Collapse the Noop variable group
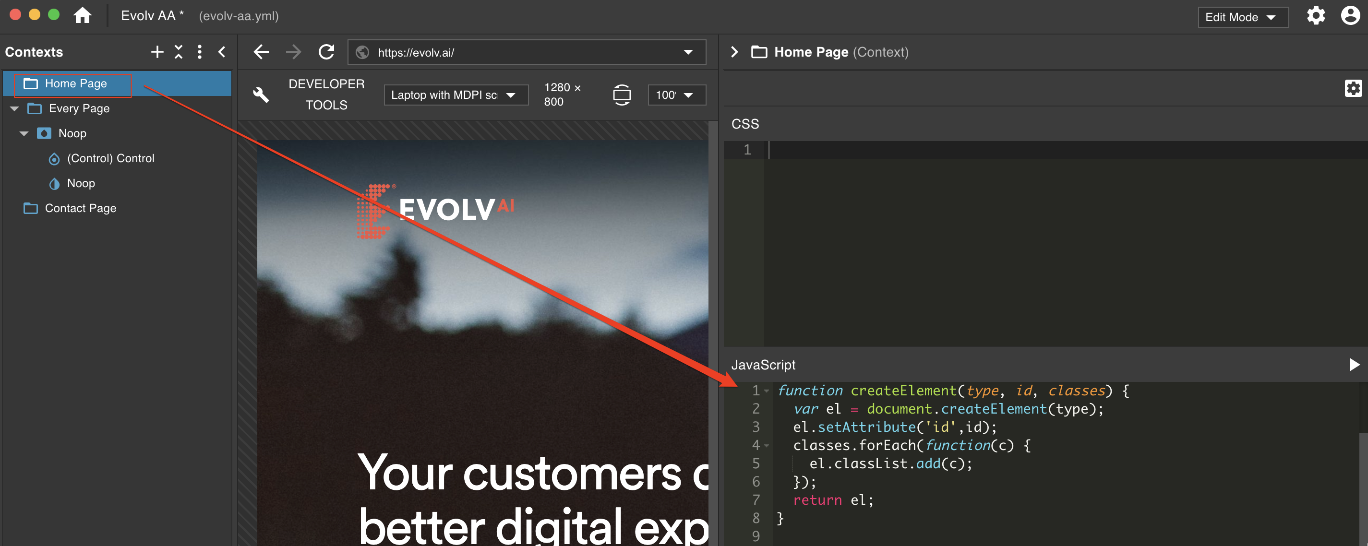Image resolution: width=1368 pixels, height=546 pixels. coord(24,134)
